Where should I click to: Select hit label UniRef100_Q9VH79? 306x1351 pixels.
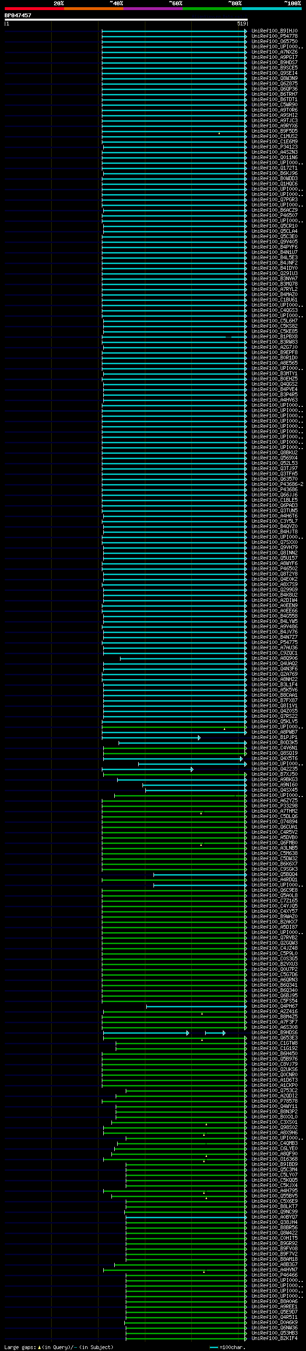[274, 547]
